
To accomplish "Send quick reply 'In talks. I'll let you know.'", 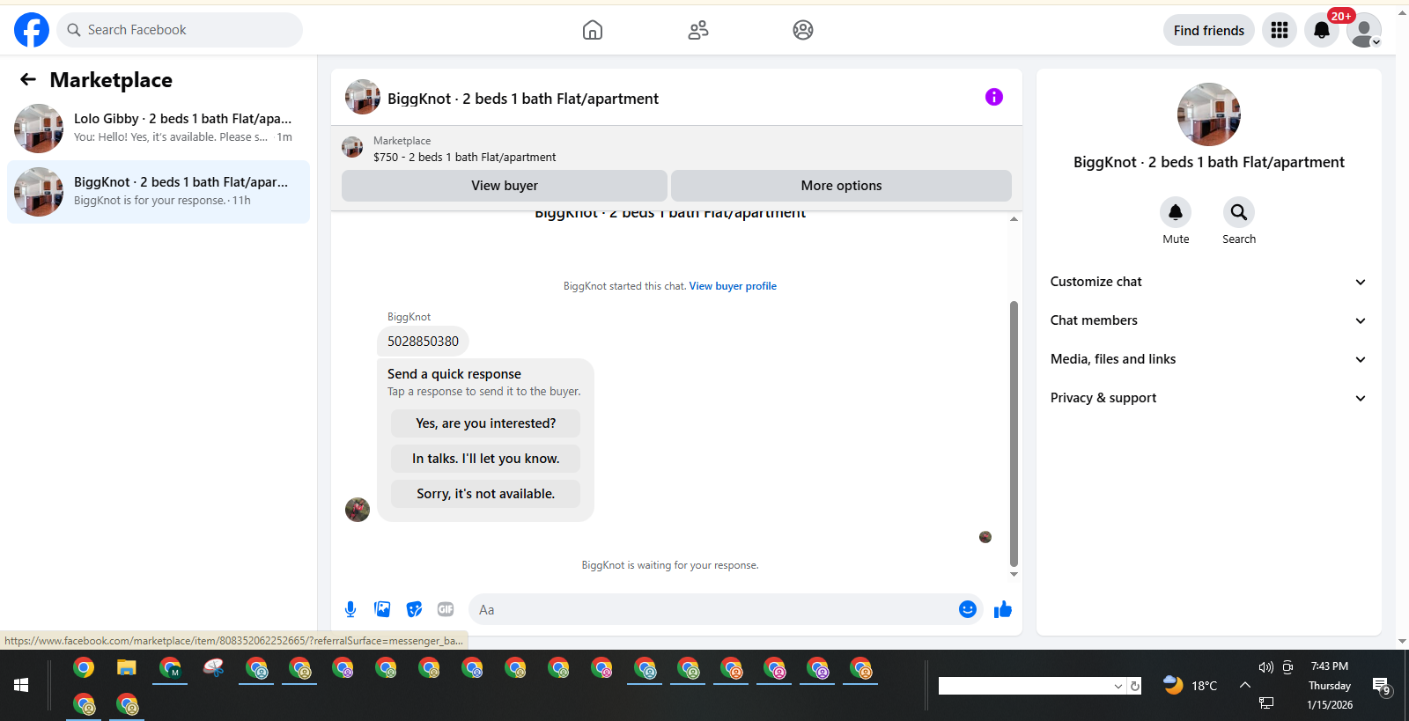I will click(486, 459).
